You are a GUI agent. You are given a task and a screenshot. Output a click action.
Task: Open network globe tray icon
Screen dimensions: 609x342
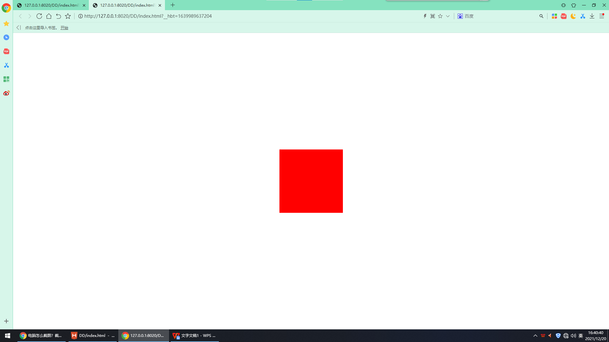tap(566, 336)
